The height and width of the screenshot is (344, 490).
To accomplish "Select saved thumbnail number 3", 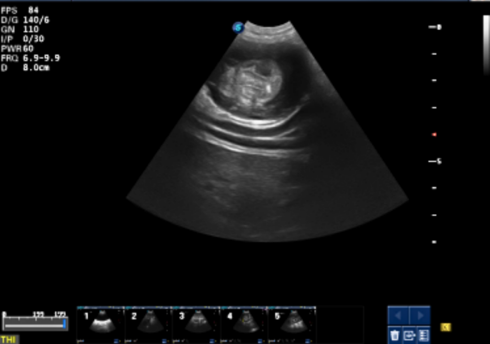I will tap(196, 325).
